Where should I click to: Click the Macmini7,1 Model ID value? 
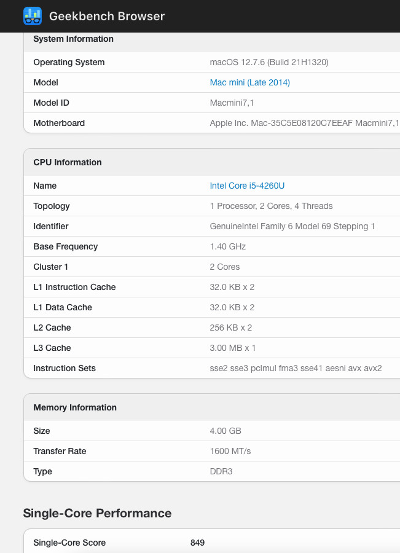pyautogui.click(x=231, y=103)
